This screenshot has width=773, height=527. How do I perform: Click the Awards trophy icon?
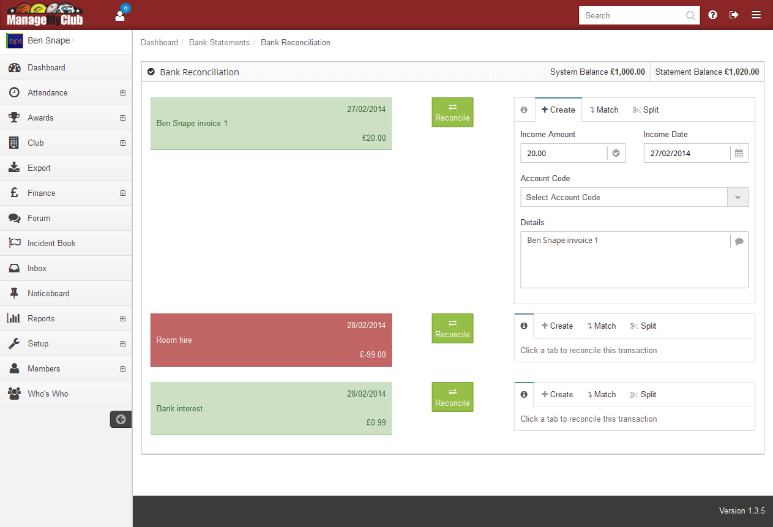coord(14,118)
